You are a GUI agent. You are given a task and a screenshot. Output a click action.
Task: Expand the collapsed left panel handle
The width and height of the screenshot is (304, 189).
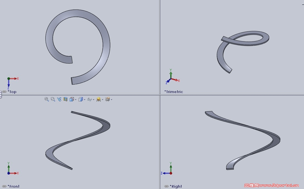click(1, 94)
